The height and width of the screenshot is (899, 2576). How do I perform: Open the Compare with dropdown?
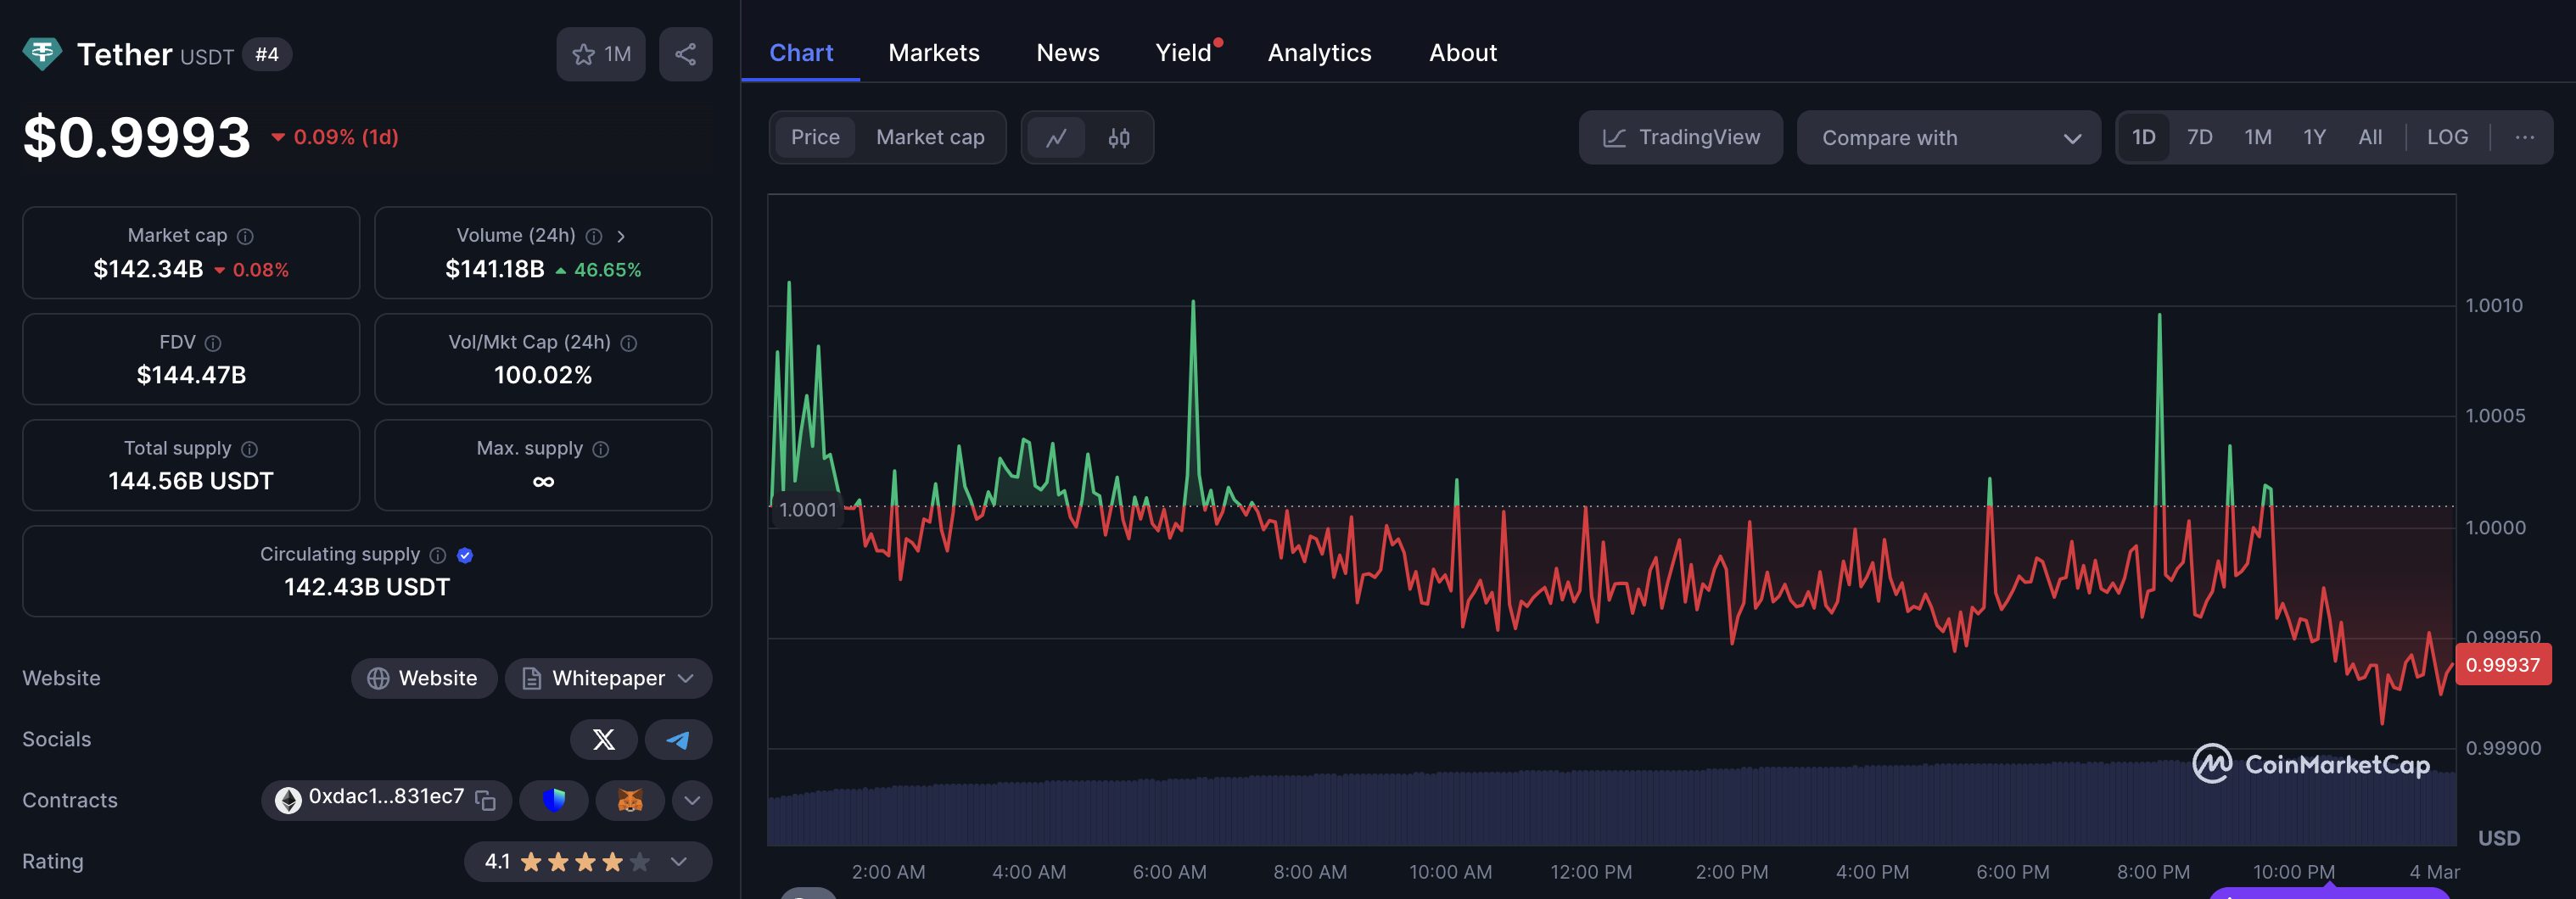pyautogui.click(x=1949, y=137)
